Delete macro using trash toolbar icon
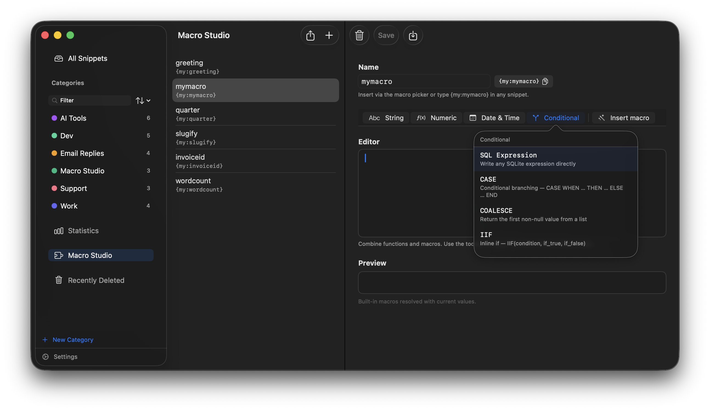This screenshot has height=411, width=710. [x=359, y=35]
